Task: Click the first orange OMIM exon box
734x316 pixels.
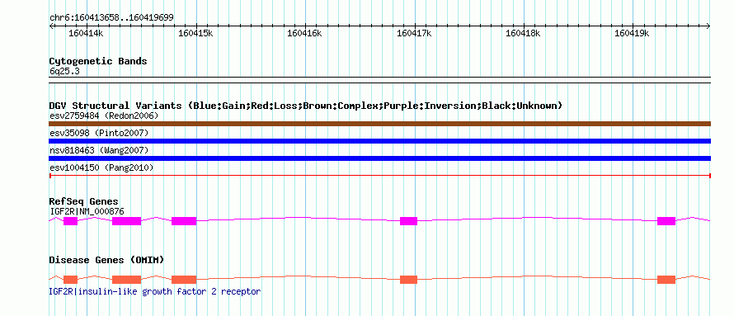Action: click(x=71, y=280)
